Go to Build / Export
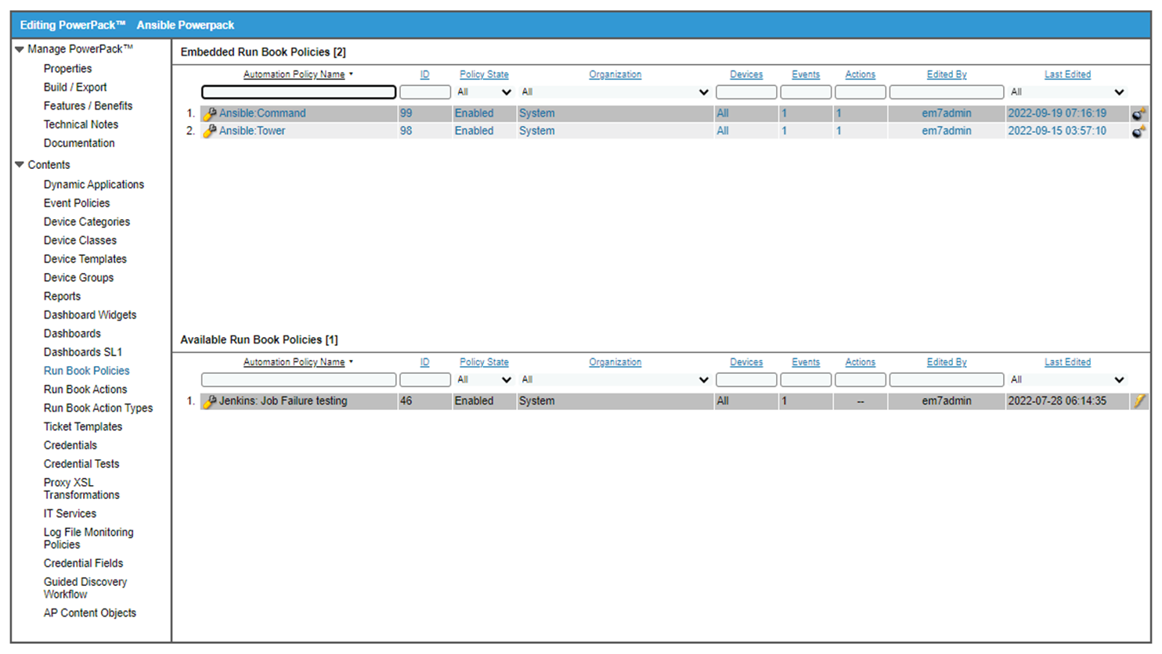This screenshot has width=1162, height=654. tap(75, 88)
